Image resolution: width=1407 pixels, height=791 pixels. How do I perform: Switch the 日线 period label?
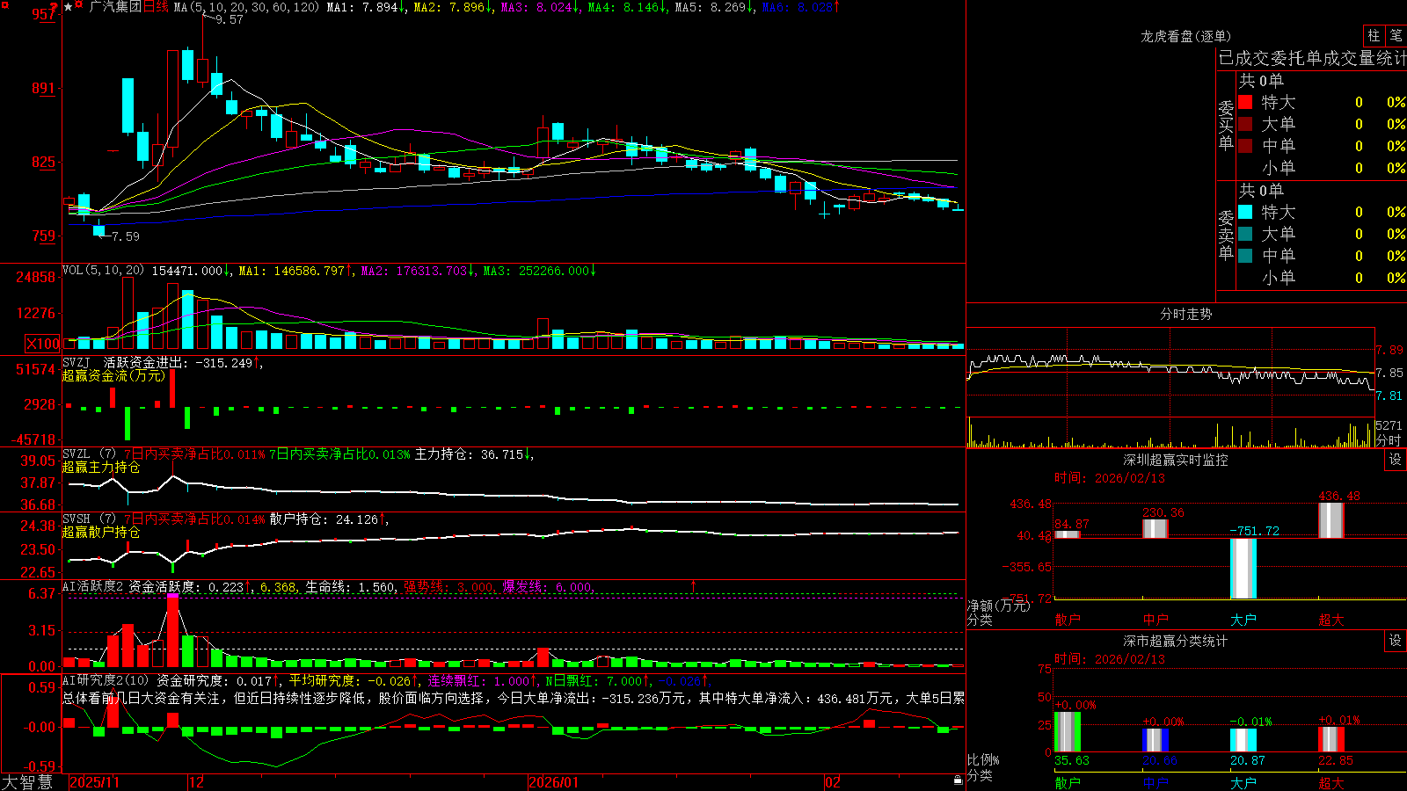155,7
